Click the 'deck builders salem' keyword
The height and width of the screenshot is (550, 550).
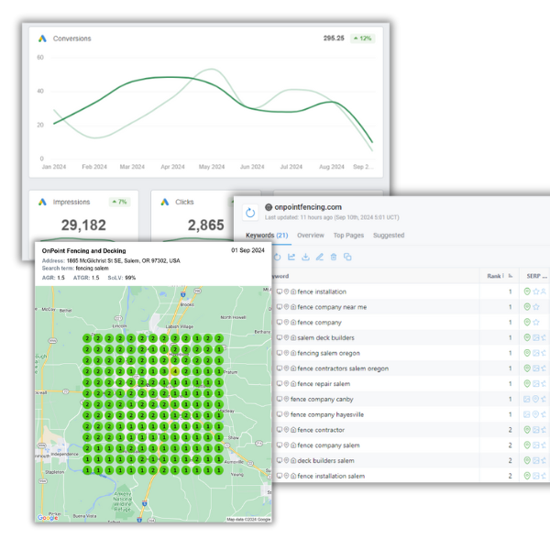point(325,460)
